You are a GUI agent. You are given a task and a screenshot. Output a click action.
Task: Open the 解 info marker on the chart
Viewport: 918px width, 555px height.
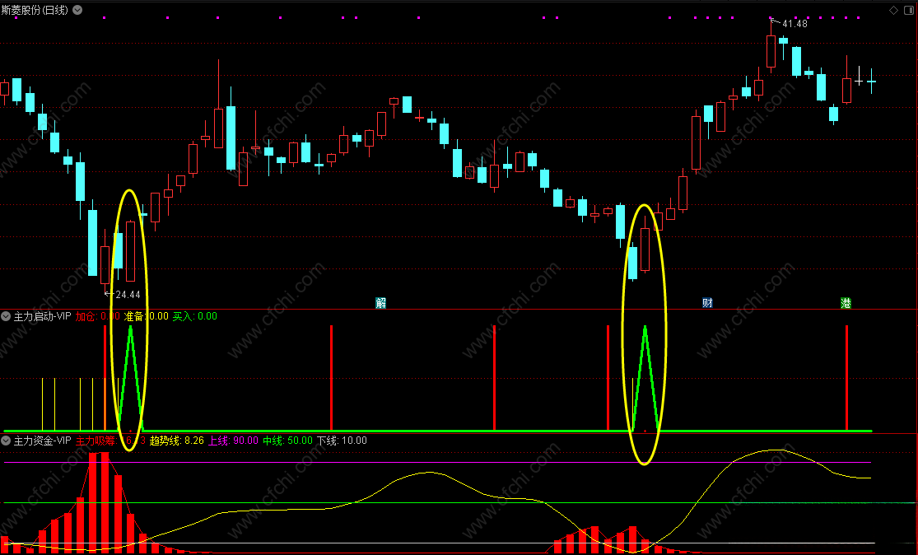[x=380, y=303]
